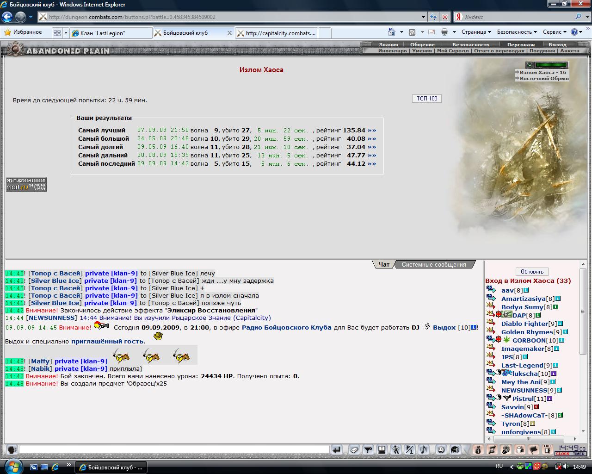Click the ТОП 100 button
This screenshot has height=474, width=592.
pos(427,99)
